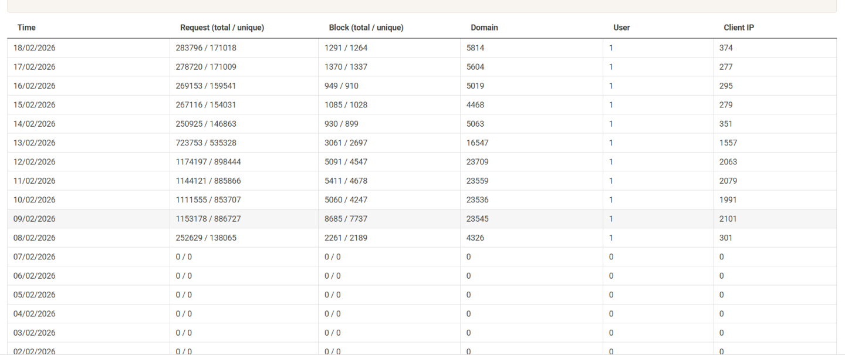Select request value 283796 / 171018
The image size is (845, 355).
tap(206, 48)
